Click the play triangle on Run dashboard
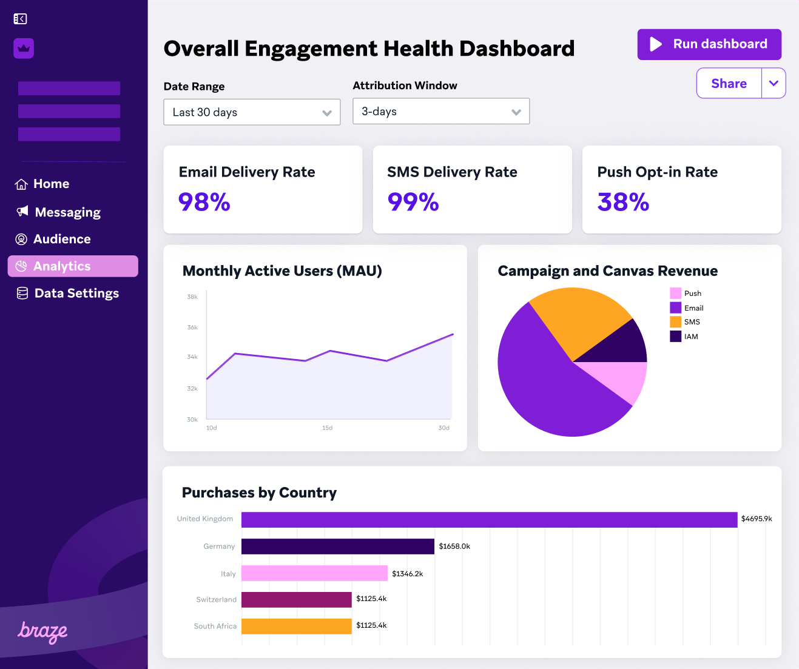This screenshot has height=669, width=799. point(656,44)
